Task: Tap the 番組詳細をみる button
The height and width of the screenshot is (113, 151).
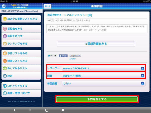Action: pos(96,44)
